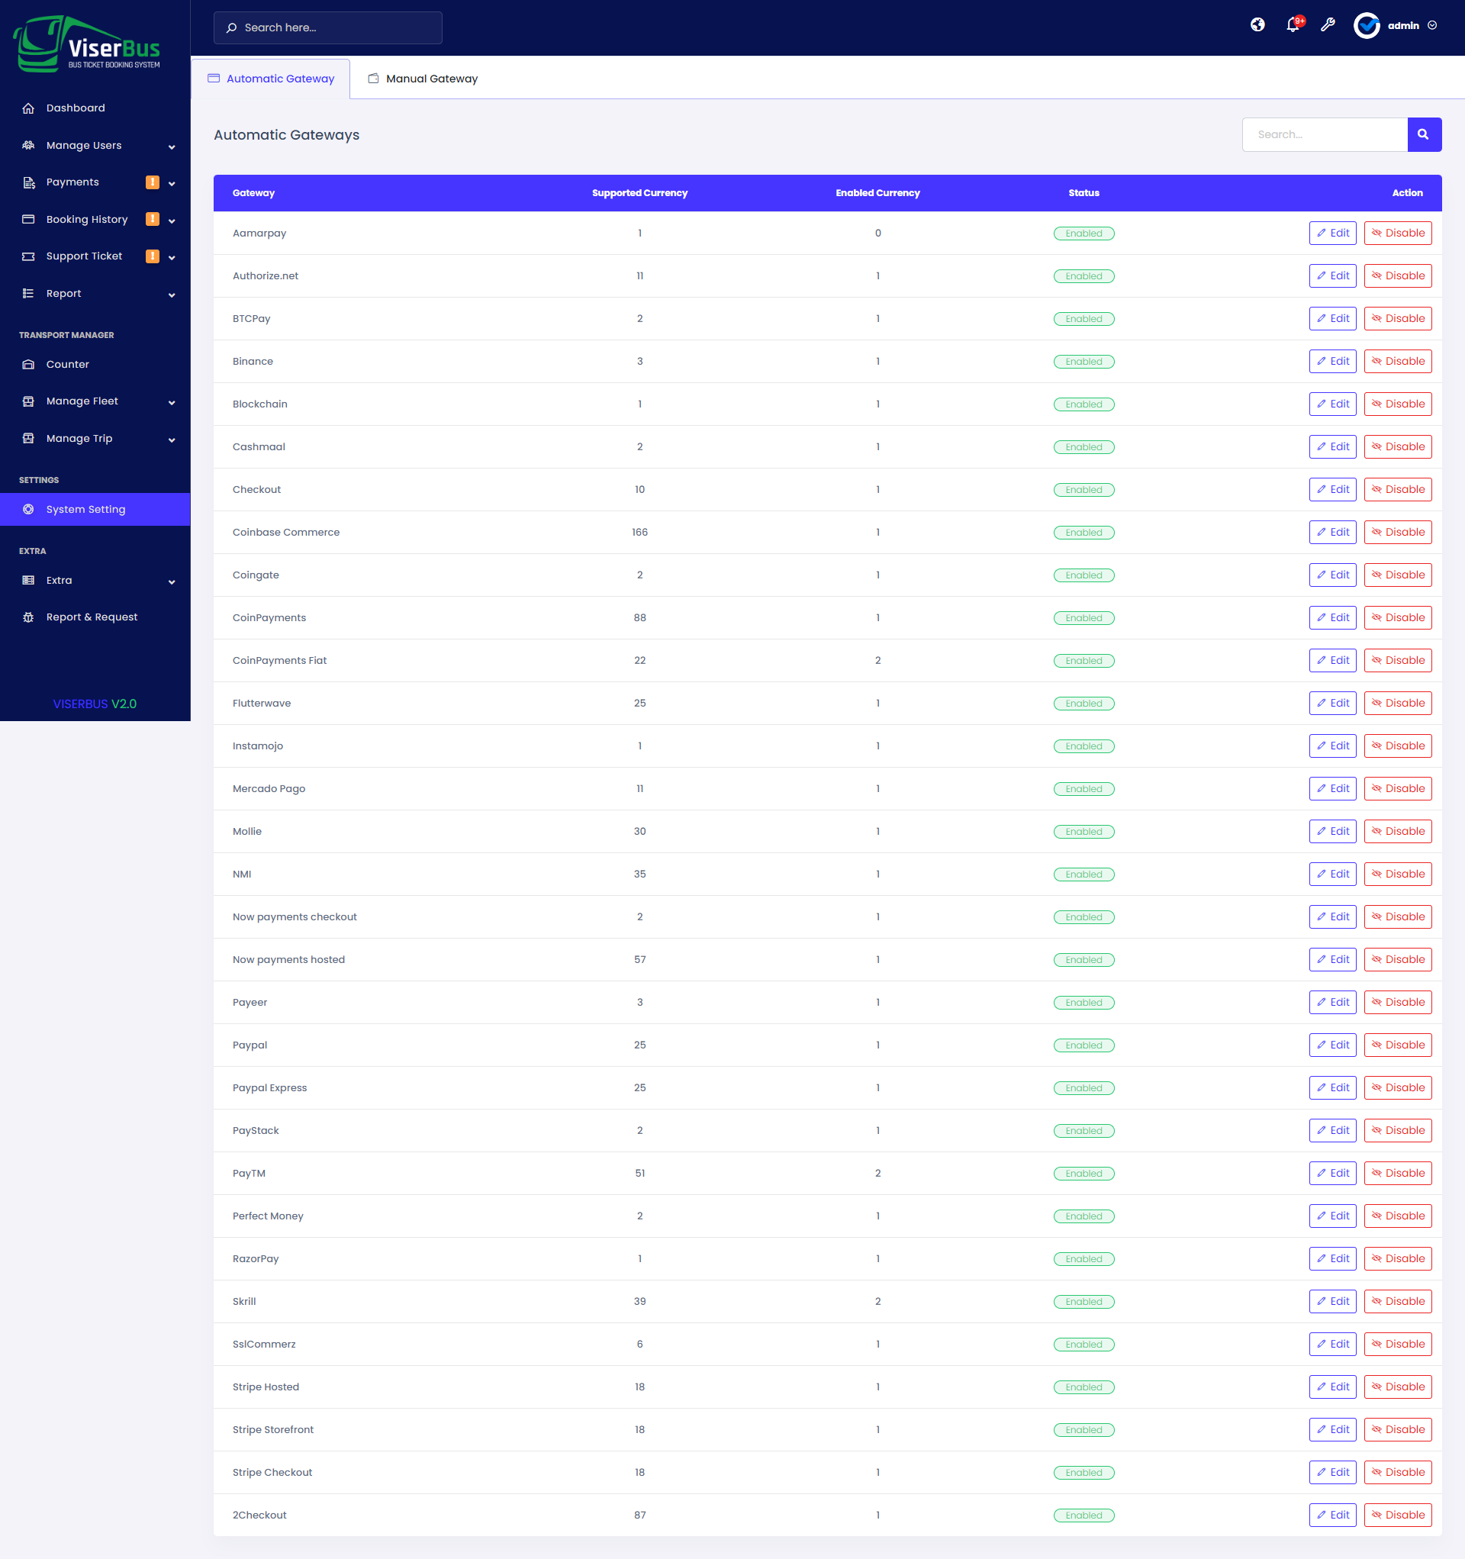Disable the Stripe Checkout gateway
This screenshot has width=1465, height=1559.
click(x=1398, y=1472)
